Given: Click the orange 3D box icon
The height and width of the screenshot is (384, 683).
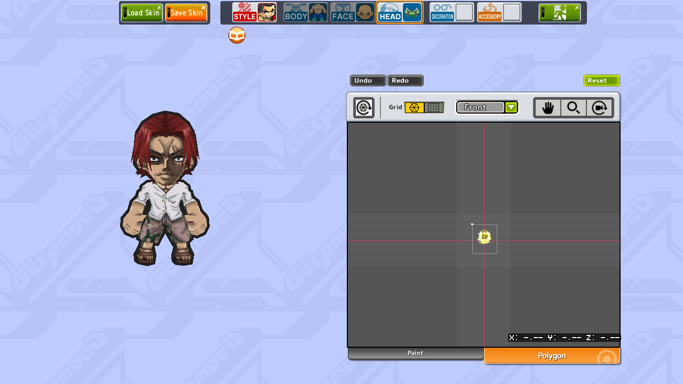Looking at the screenshot, I should click(x=237, y=35).
